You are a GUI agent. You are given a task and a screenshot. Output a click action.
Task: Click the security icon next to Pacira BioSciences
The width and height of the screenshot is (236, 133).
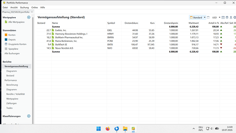coord(53,41)
